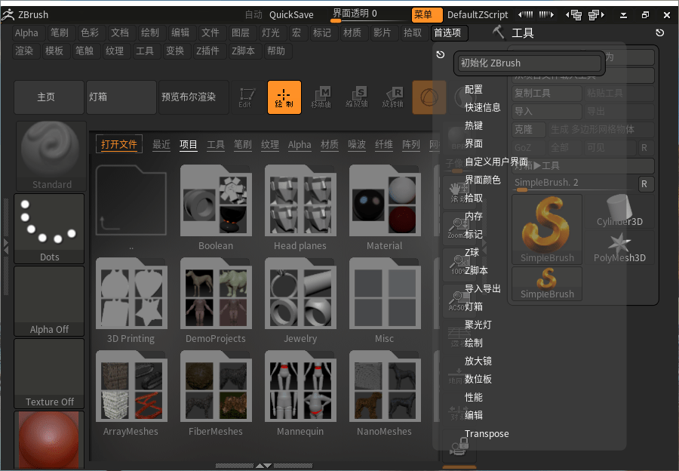
Task: Click the circular arrow icon in preferences menu
Action: click(441, 54)
